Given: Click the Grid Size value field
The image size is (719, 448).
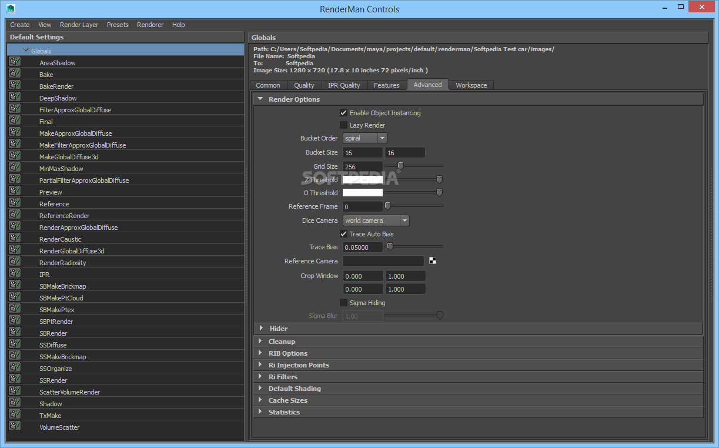Looking at the screenshot, I should click(x=363, y=166).
